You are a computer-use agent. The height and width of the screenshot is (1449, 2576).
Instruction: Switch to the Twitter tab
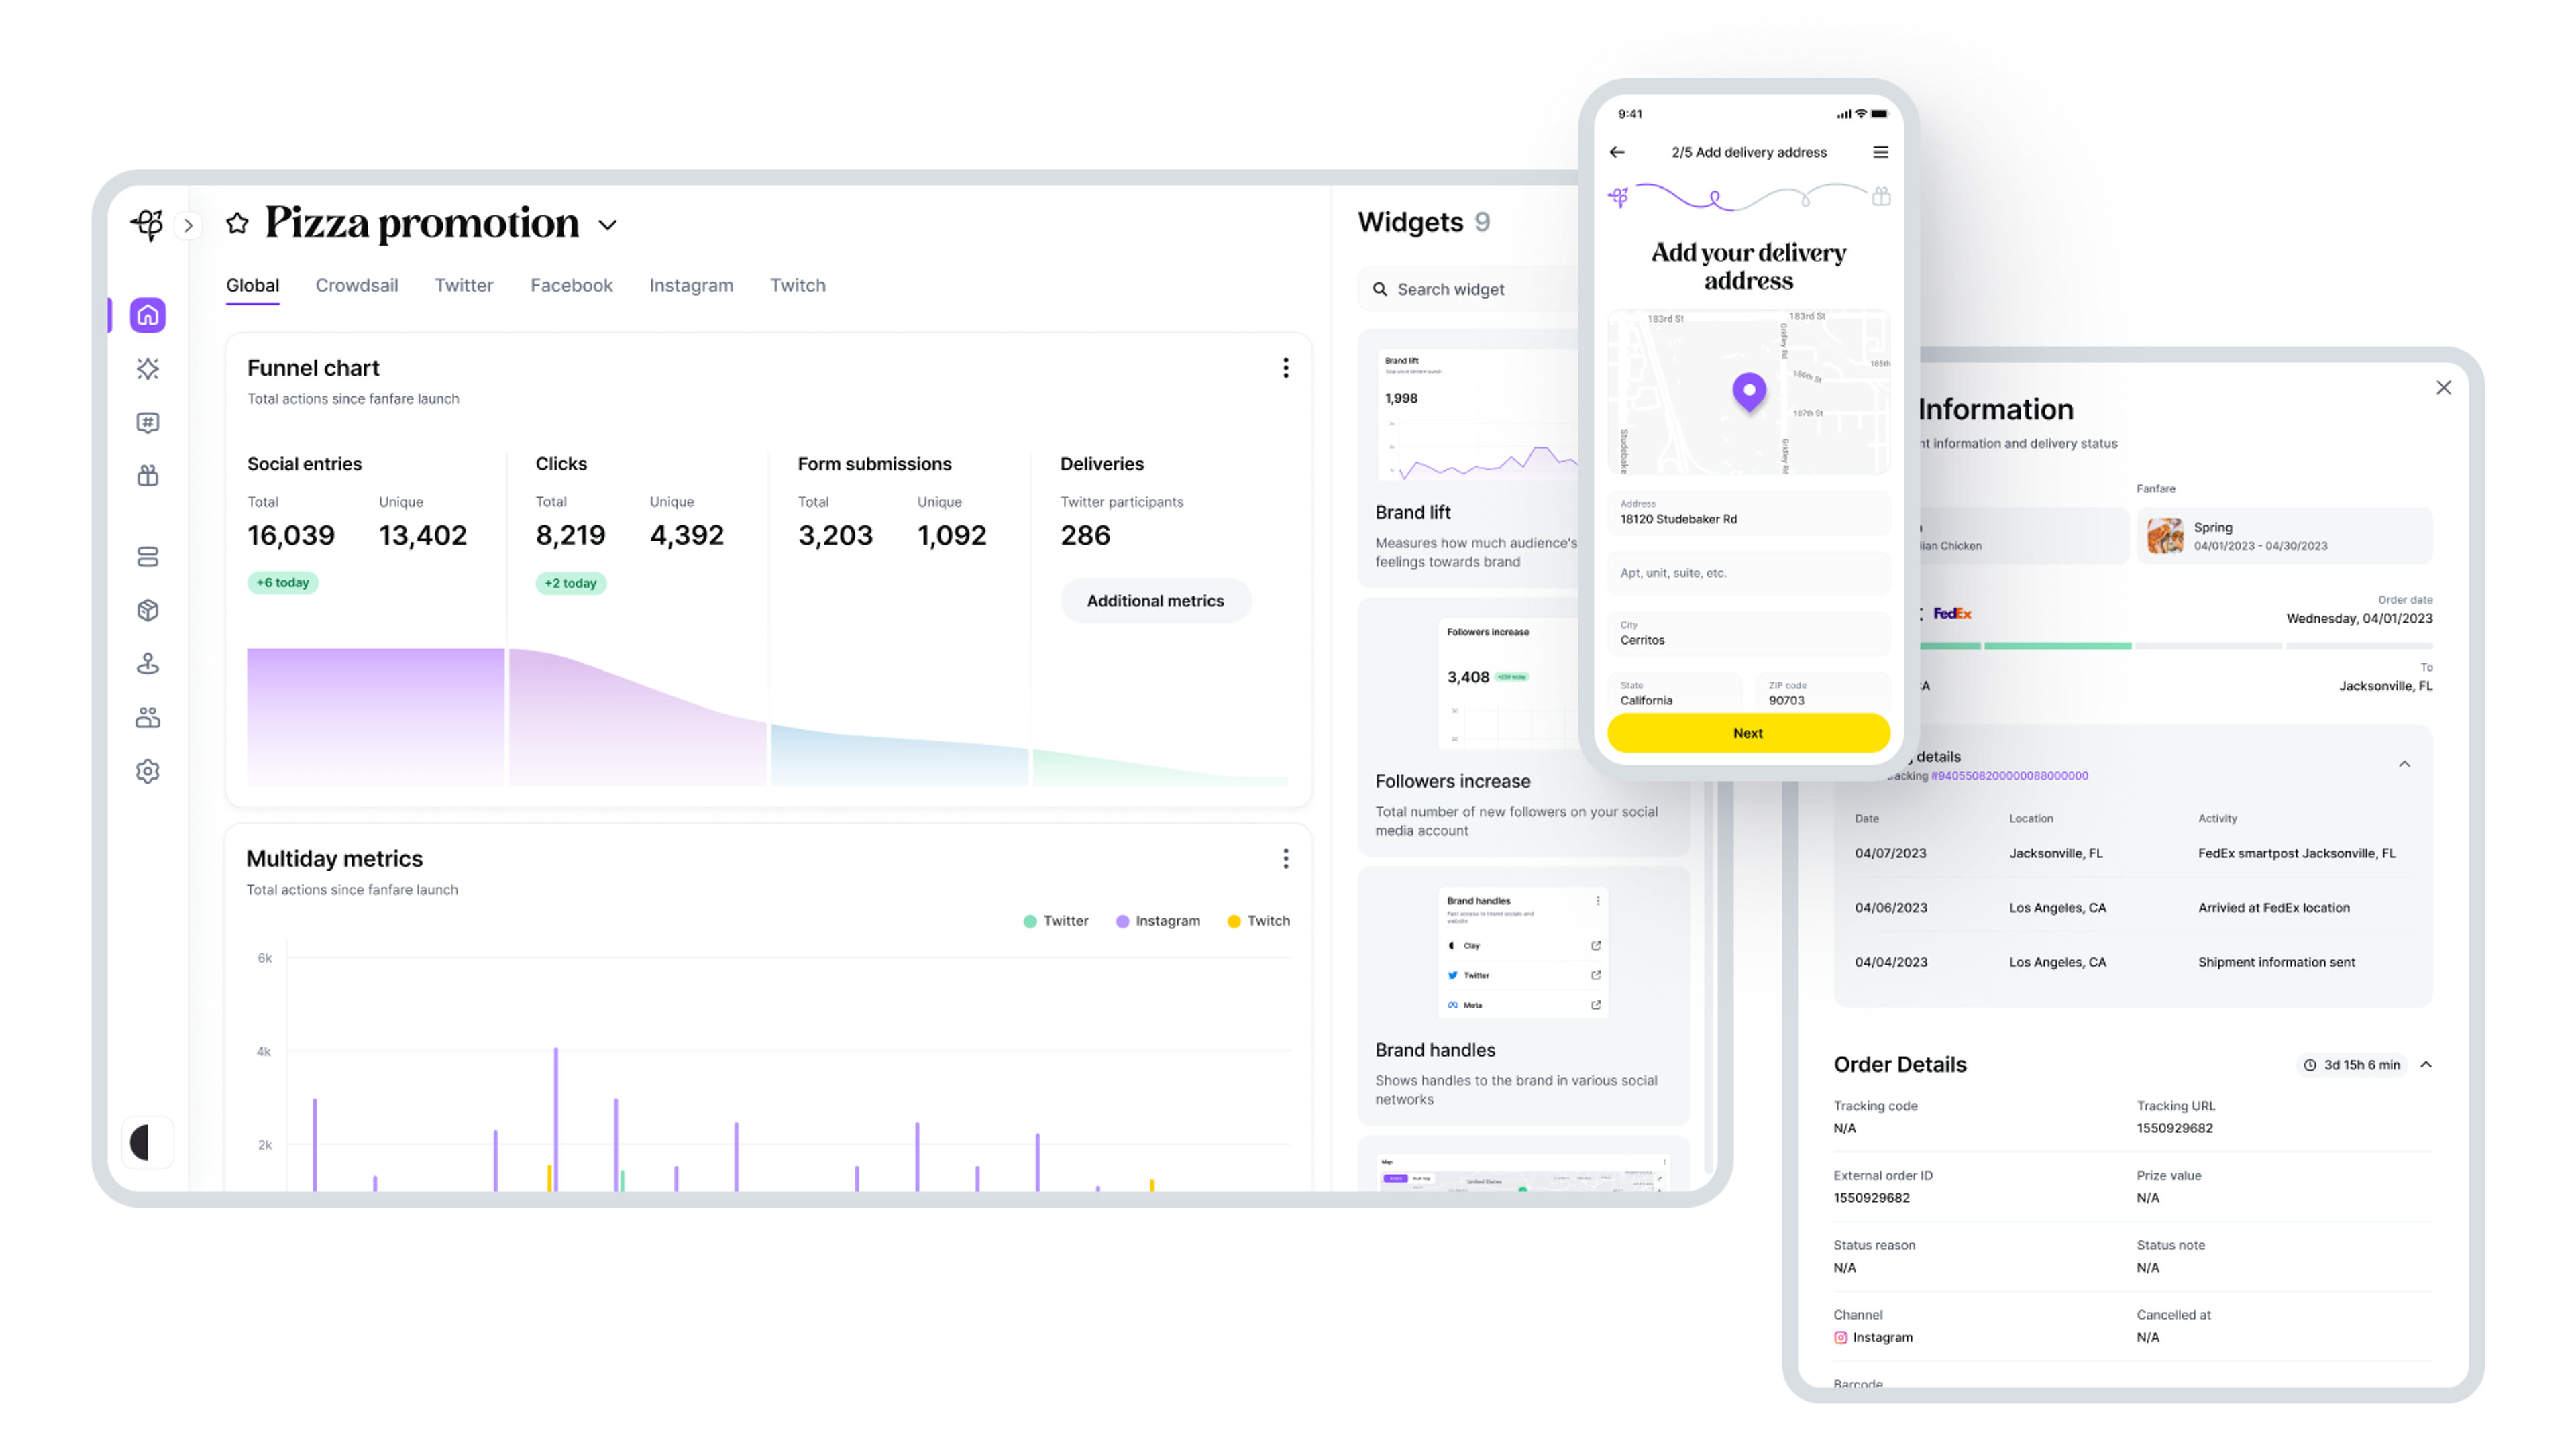[464, 285]
